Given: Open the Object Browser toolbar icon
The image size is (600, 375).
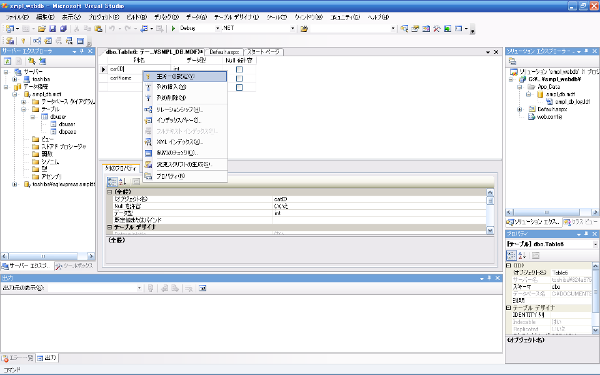Looking at the screenshot, I should tap(426, 29).
